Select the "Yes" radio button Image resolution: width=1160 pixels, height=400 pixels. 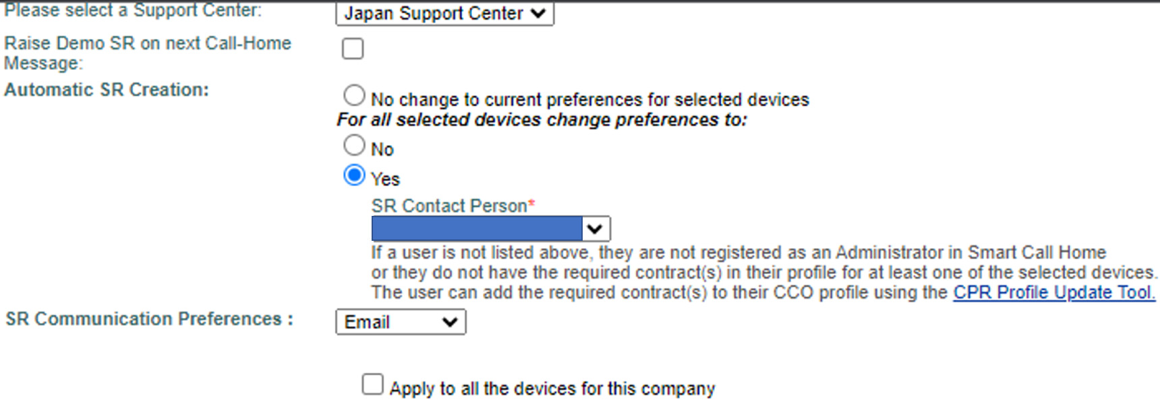click(x=354, y=175)
